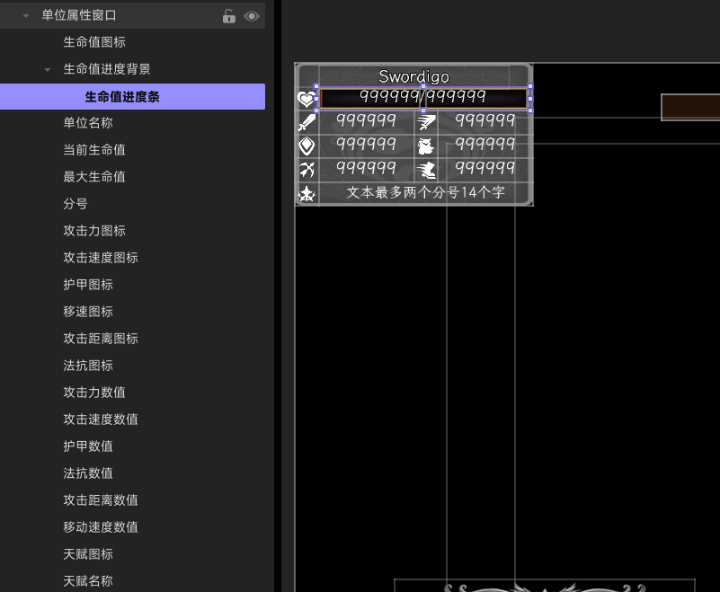Select the 生命值进度条 layer
Viewport: 720px width, 592px height.
(132, 96)
